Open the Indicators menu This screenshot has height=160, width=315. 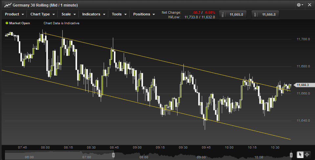point(94,14)
